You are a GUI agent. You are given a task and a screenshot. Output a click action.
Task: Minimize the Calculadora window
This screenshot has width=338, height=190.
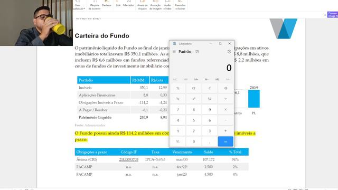click(211, 44)
